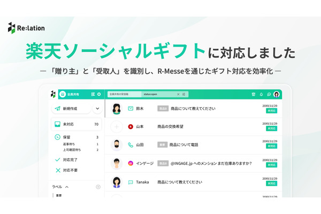The height and width of the screenshot is (214, 321).
Task: Click the 未対応 status badge on 山田's row
Action: [271, 146]
